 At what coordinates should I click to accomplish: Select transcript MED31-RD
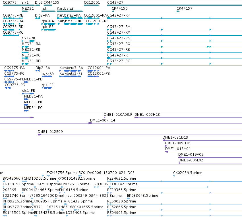31,61
